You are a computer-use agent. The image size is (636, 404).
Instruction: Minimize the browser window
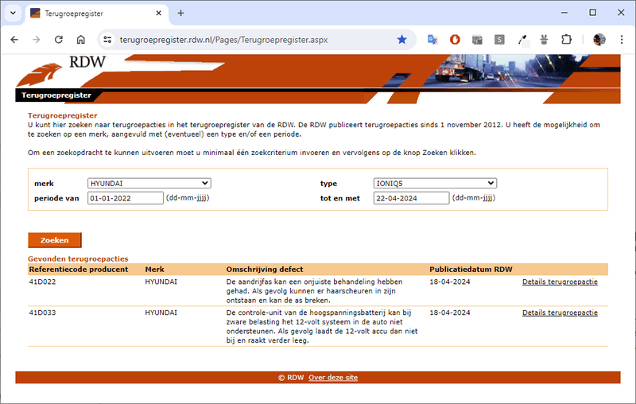[x=564, y=13]
